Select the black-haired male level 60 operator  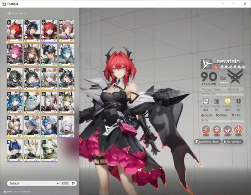tap(32, 31)
